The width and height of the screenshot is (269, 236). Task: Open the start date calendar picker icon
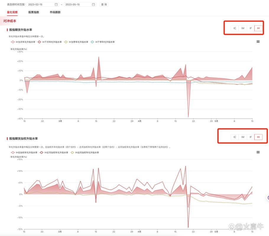point(56,4)
